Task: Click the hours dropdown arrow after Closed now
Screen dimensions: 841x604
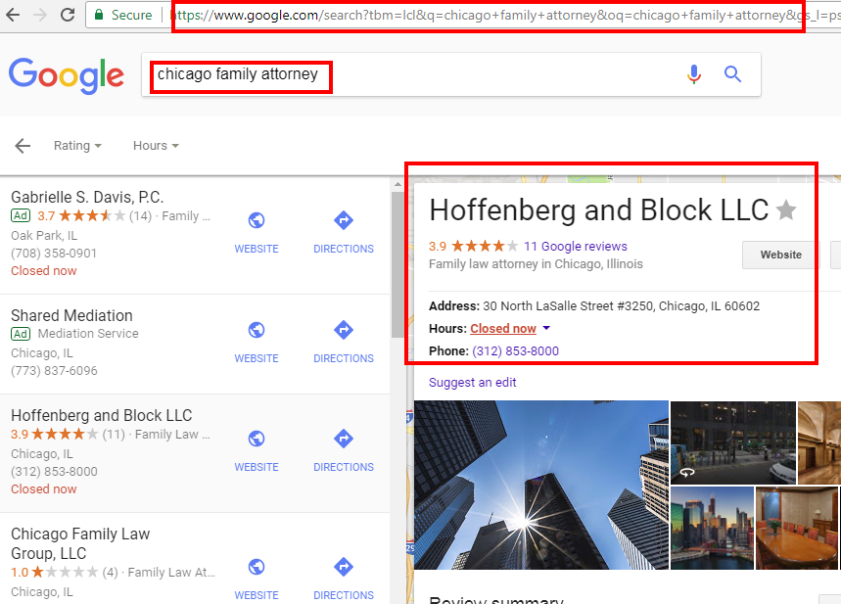Action: point(546,328)
